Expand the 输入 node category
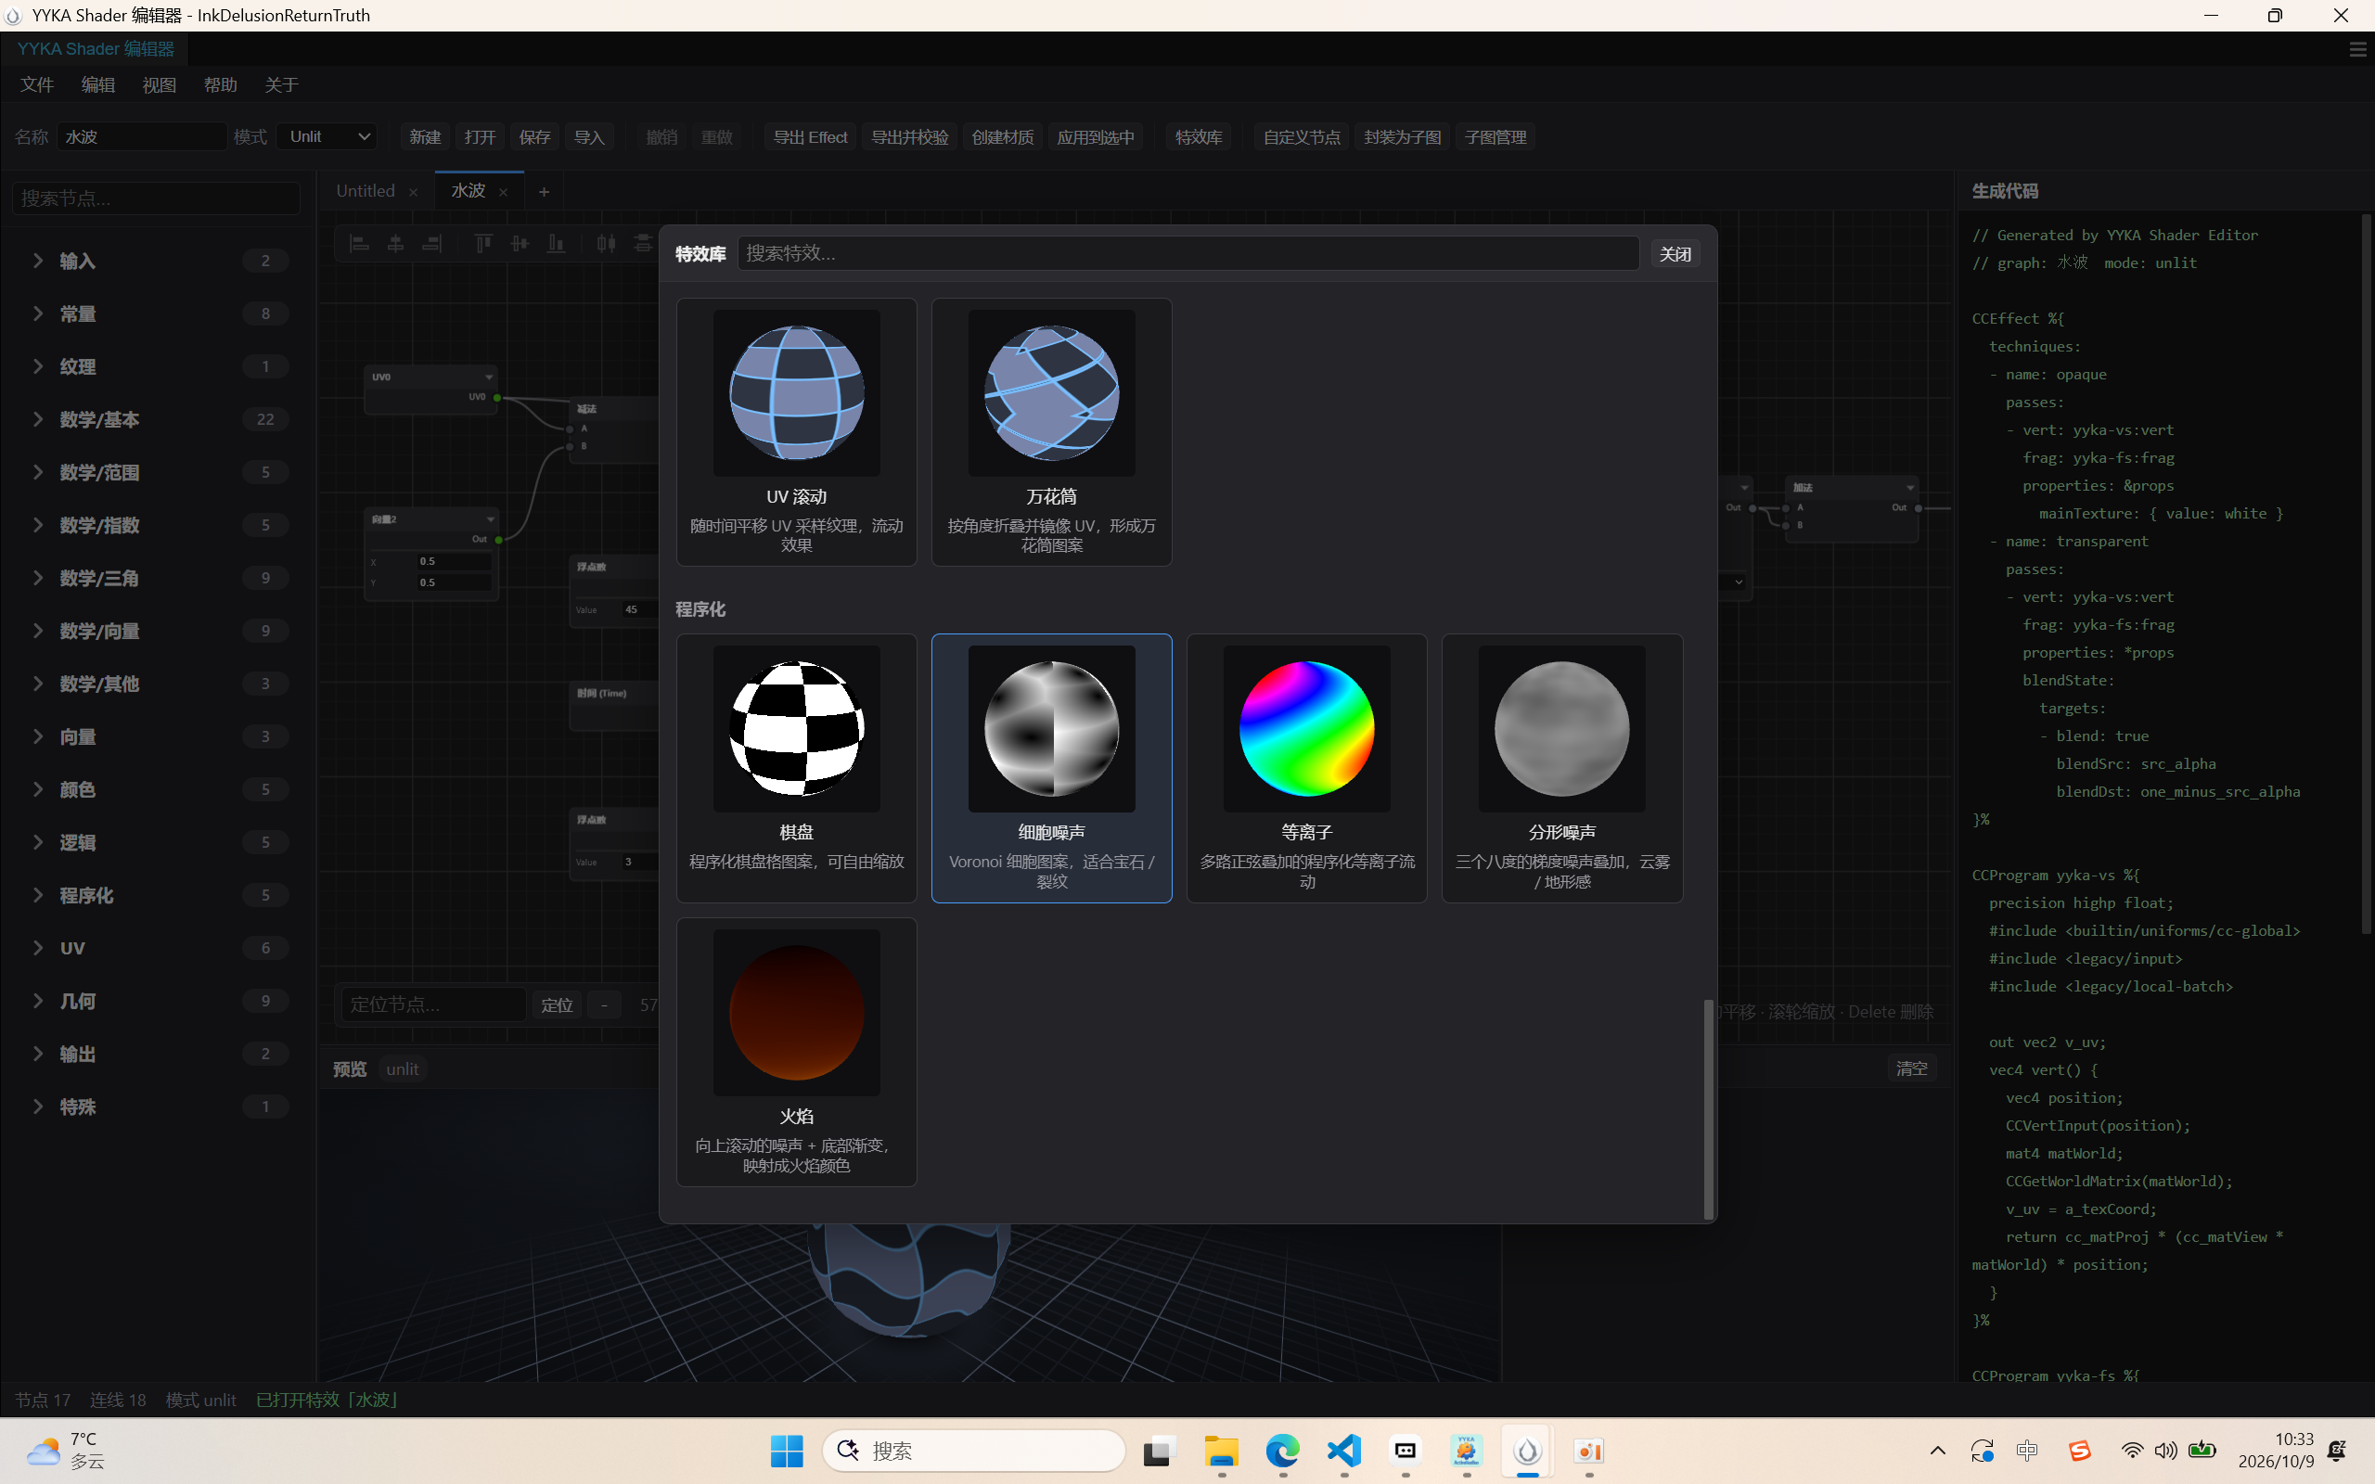The image size is (2375, 1484). click(157, 260)
